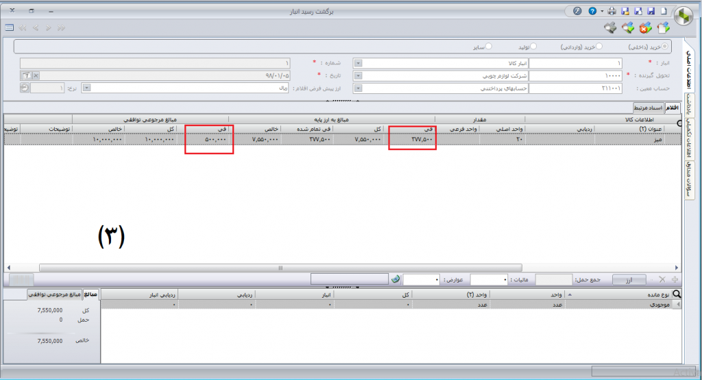The height and width of the screenshot is (380, 702).
Task: Switch to the مبالغ مرجوعی توافقی tab
Action: pos(55,294)
